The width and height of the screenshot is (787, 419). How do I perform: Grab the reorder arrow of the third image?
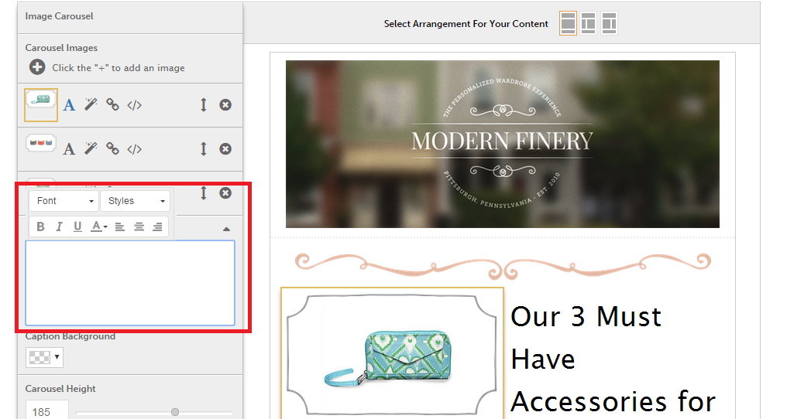[203, 193]
